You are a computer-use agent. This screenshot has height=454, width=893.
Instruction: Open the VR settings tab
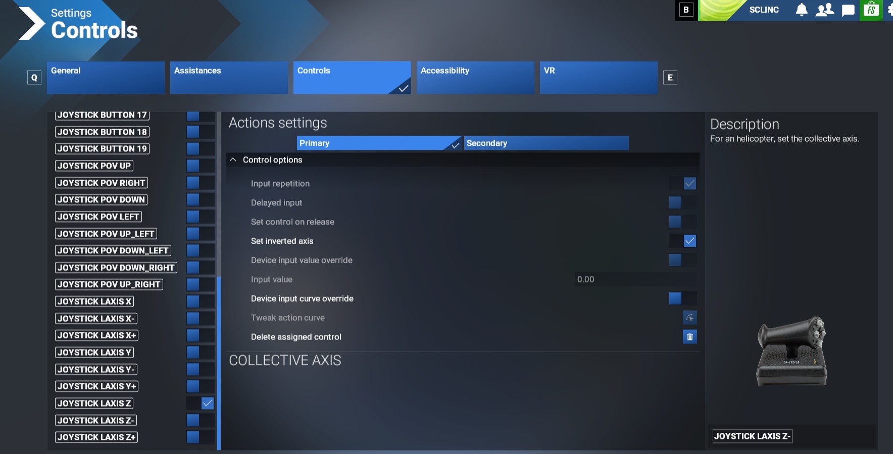[x=599, y=78]
